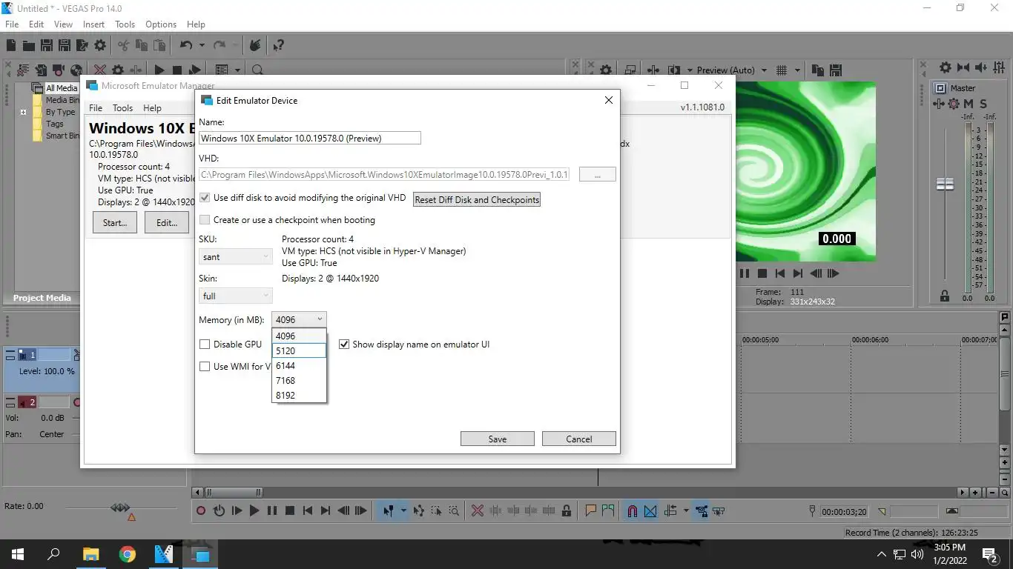Open the File menu in Emulator Manager
Image resolution: width=1013 pixels, height=569 pixels.
click(x=96, y=108)
